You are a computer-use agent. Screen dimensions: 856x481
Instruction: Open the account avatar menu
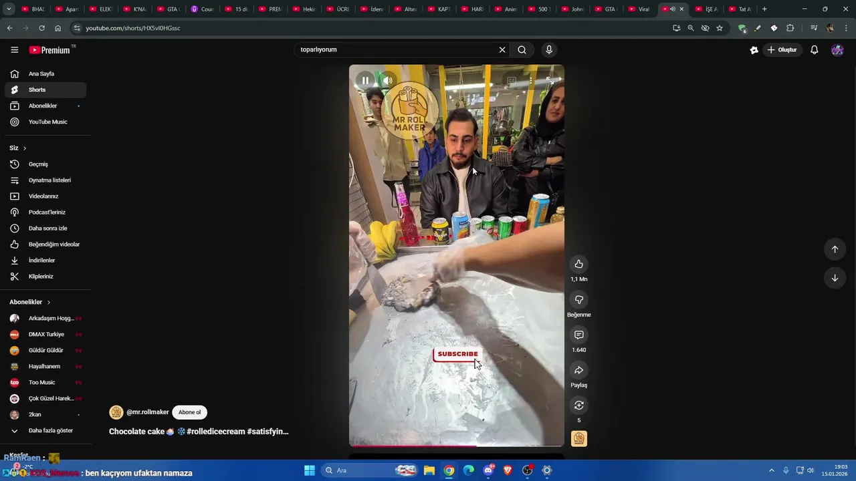(837, 50)
